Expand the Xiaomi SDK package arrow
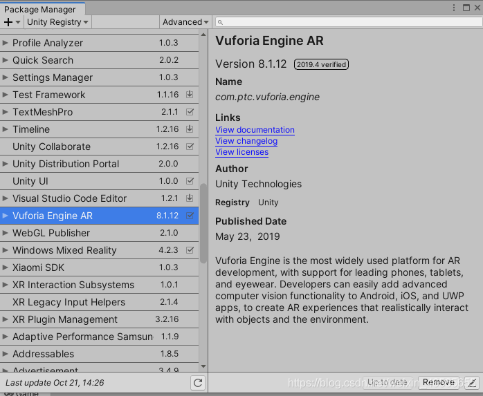The image size is (483, 396). pyautogui.click(x=5, y=267)
